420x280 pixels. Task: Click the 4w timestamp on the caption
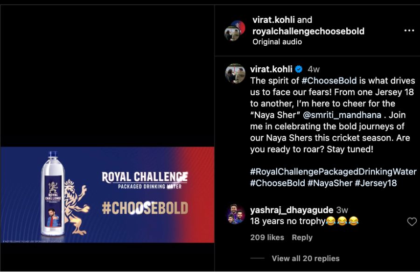(x=314, y=69)
